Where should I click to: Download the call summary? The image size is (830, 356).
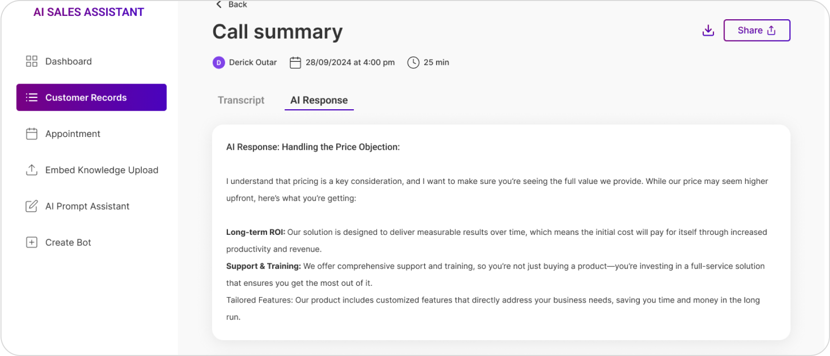(x=708, y=31)
